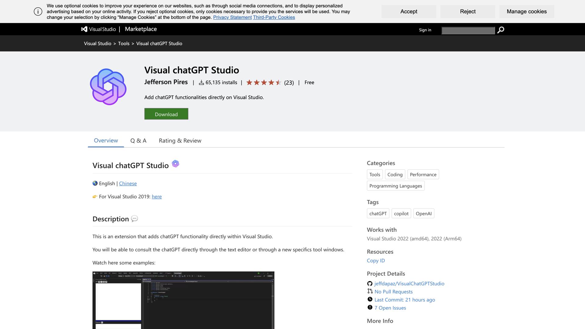Click the download installs icon near the install count
This screenshot has width=585, height=329.
[x=201, y=82]
